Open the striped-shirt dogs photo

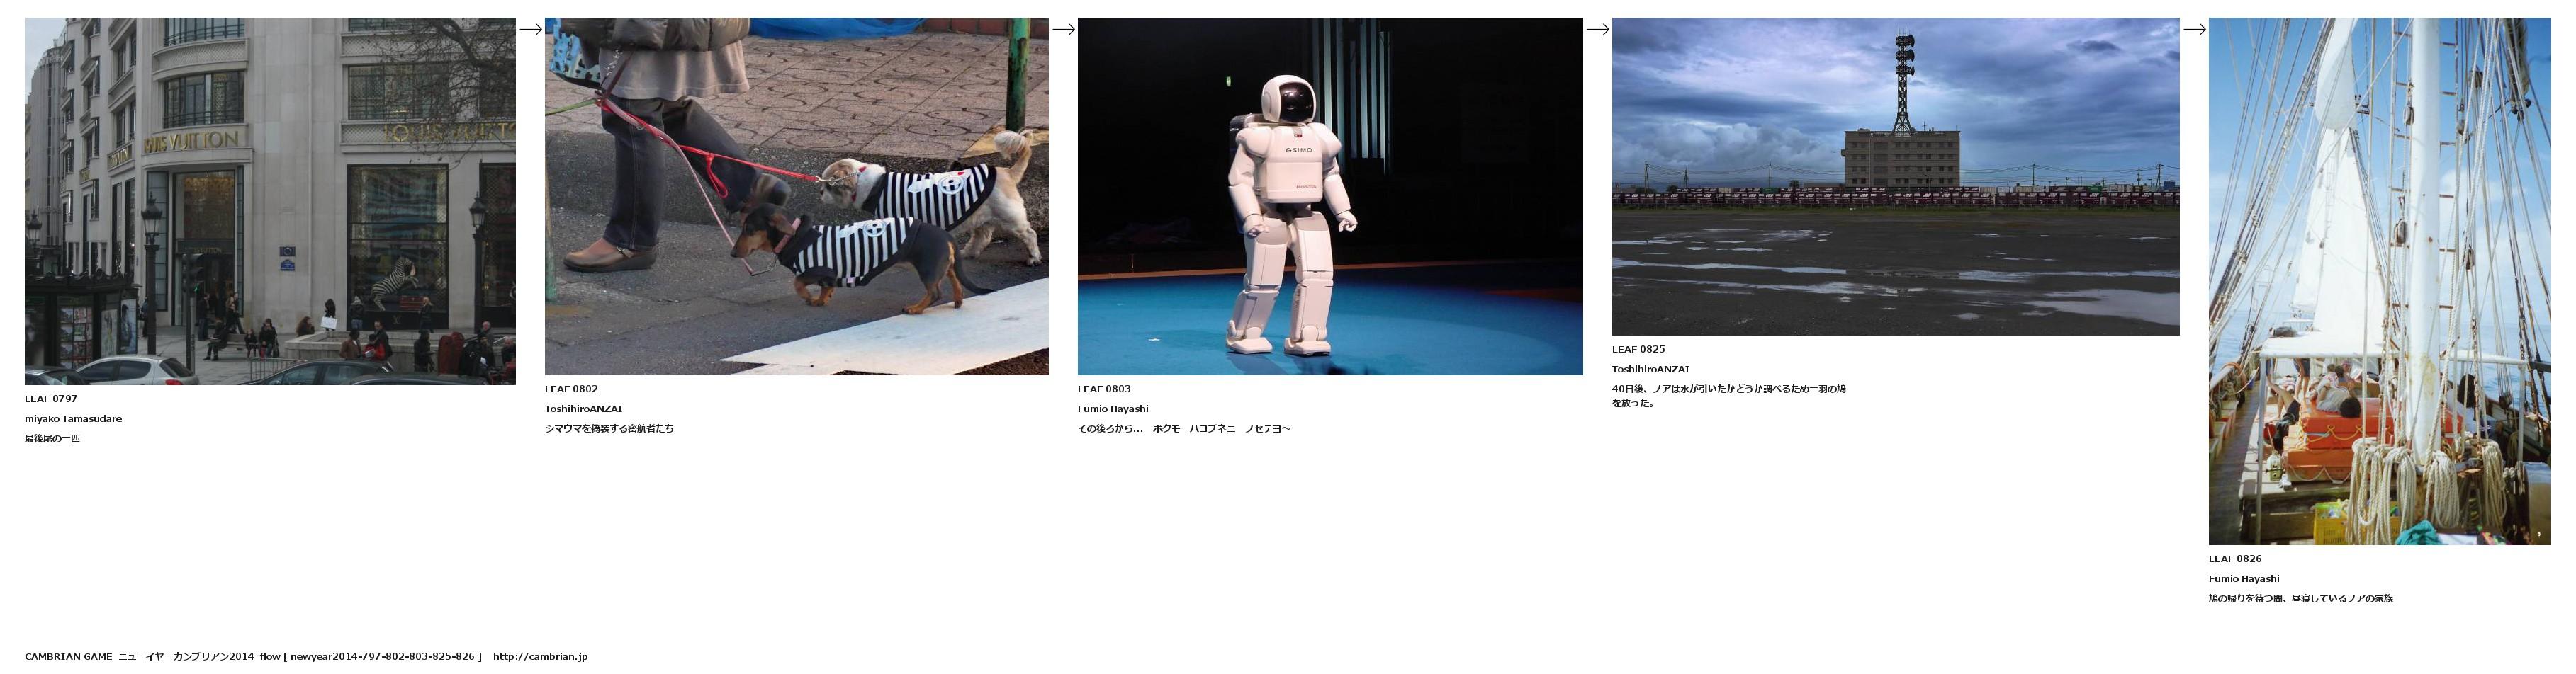click(796, 195)
